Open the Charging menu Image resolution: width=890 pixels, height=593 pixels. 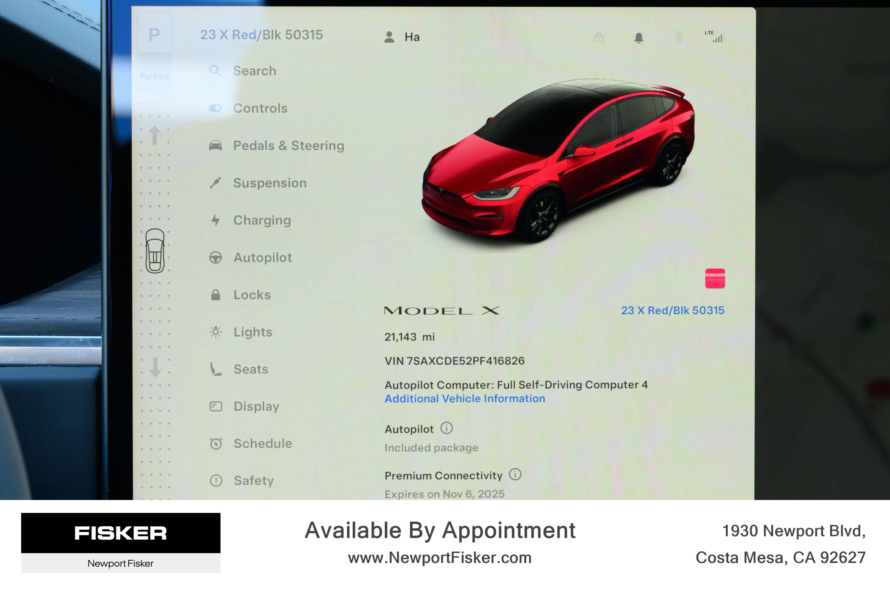[262, 221]
